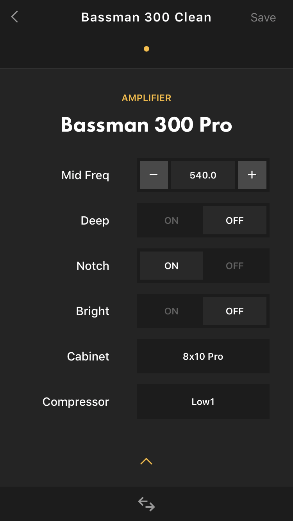Image resolution: width=293 pixels, height=521 pixels.
Task: Increase Mid Freq with plus button
Action: [x=252, y=175]
